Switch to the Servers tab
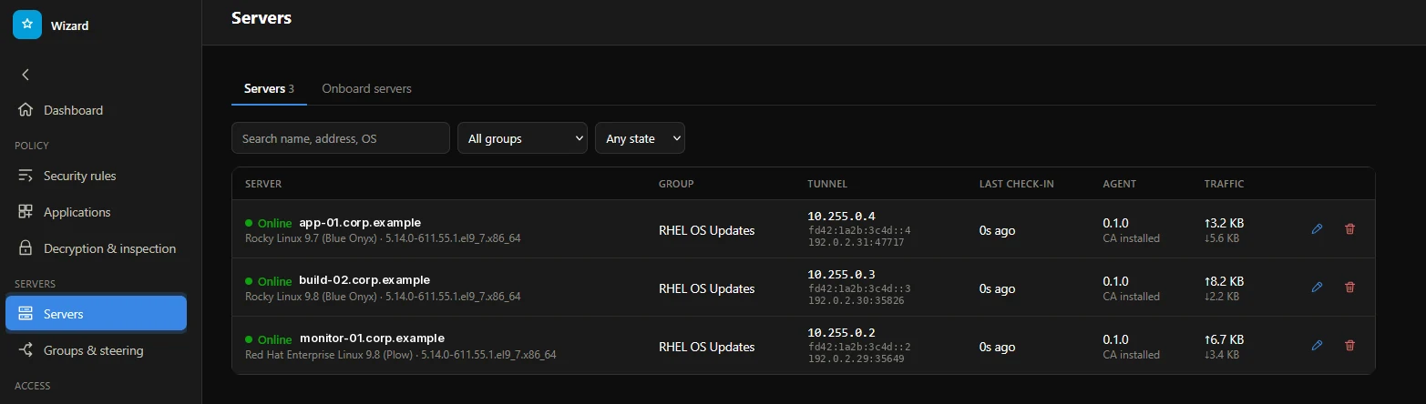 (269, 88)
